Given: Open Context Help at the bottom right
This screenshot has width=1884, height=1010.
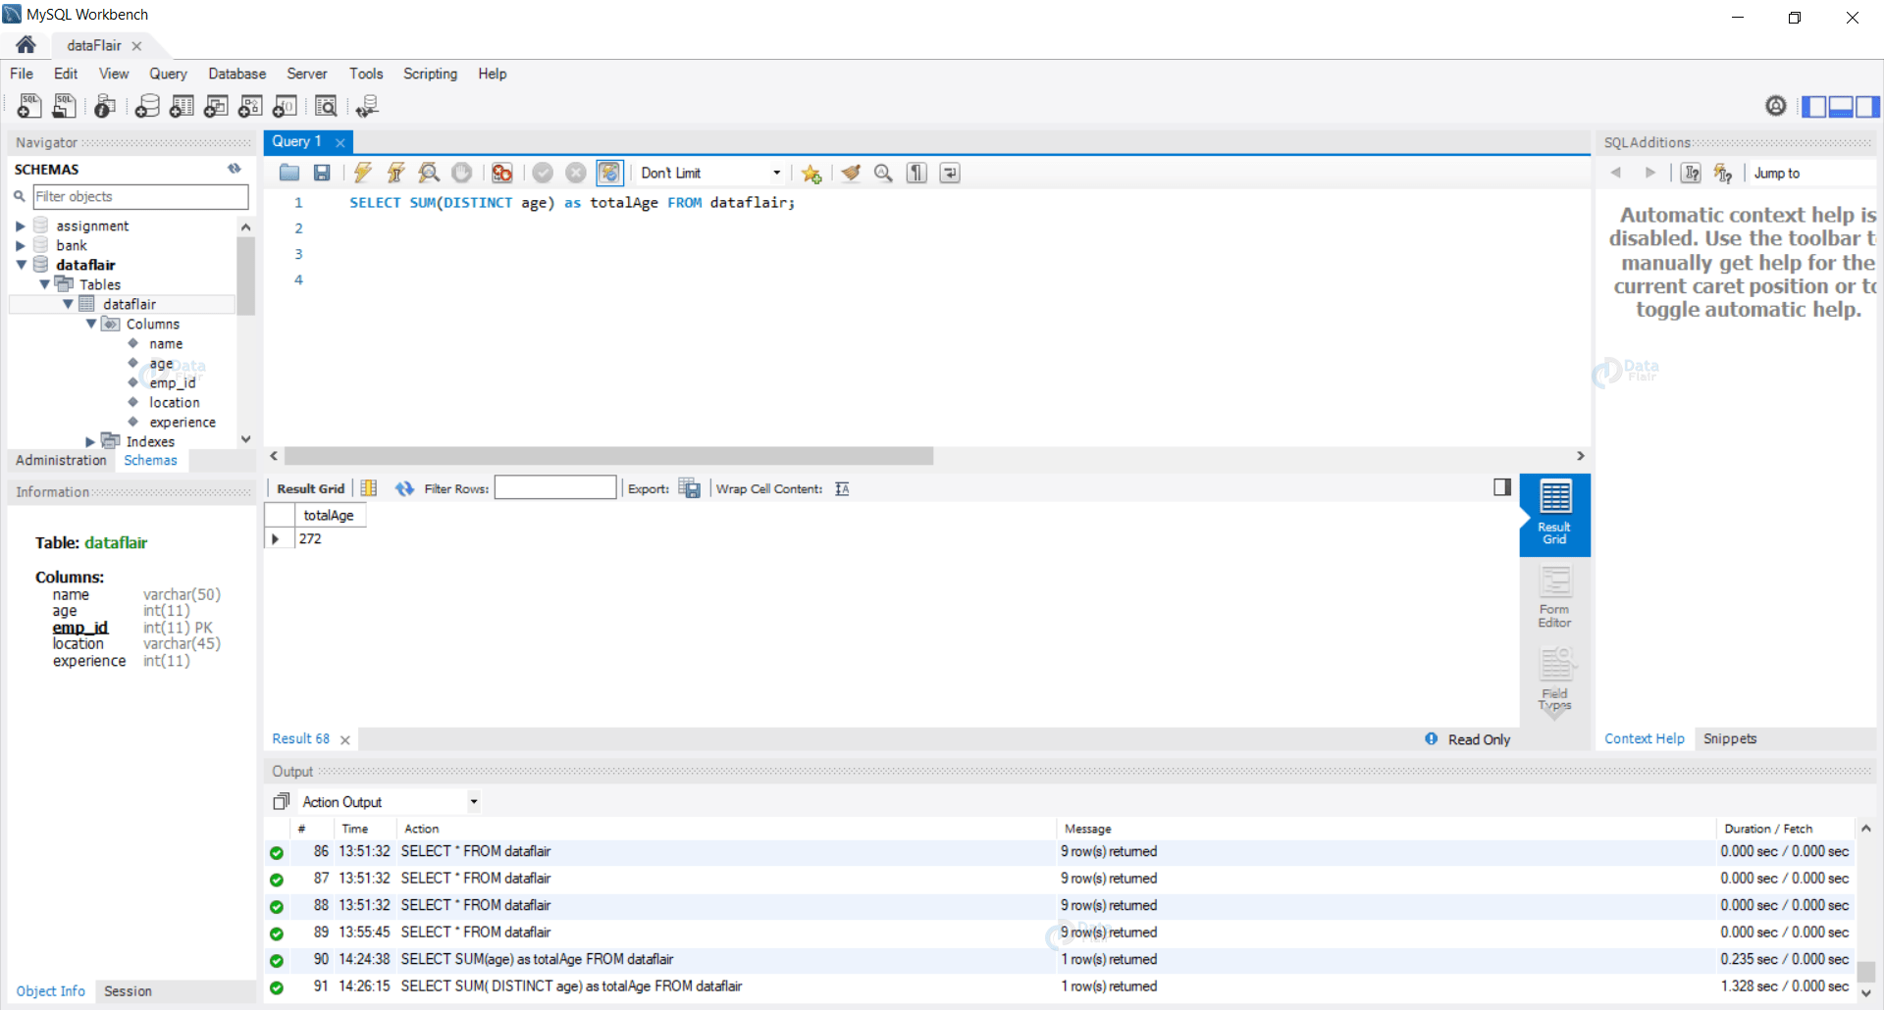Looking at the screenshot, I should tap(1644, 738).
